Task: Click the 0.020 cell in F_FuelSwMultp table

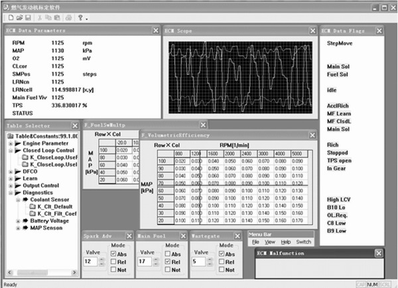Action: (x=122, y=151)
